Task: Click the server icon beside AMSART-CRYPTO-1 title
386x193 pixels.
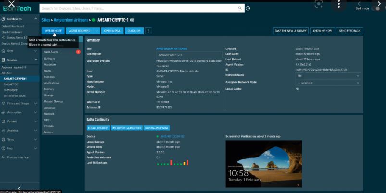Action: click(132, 20)
